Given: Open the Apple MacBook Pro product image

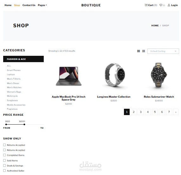Looking at the screenshot, I should coord(68,76).
